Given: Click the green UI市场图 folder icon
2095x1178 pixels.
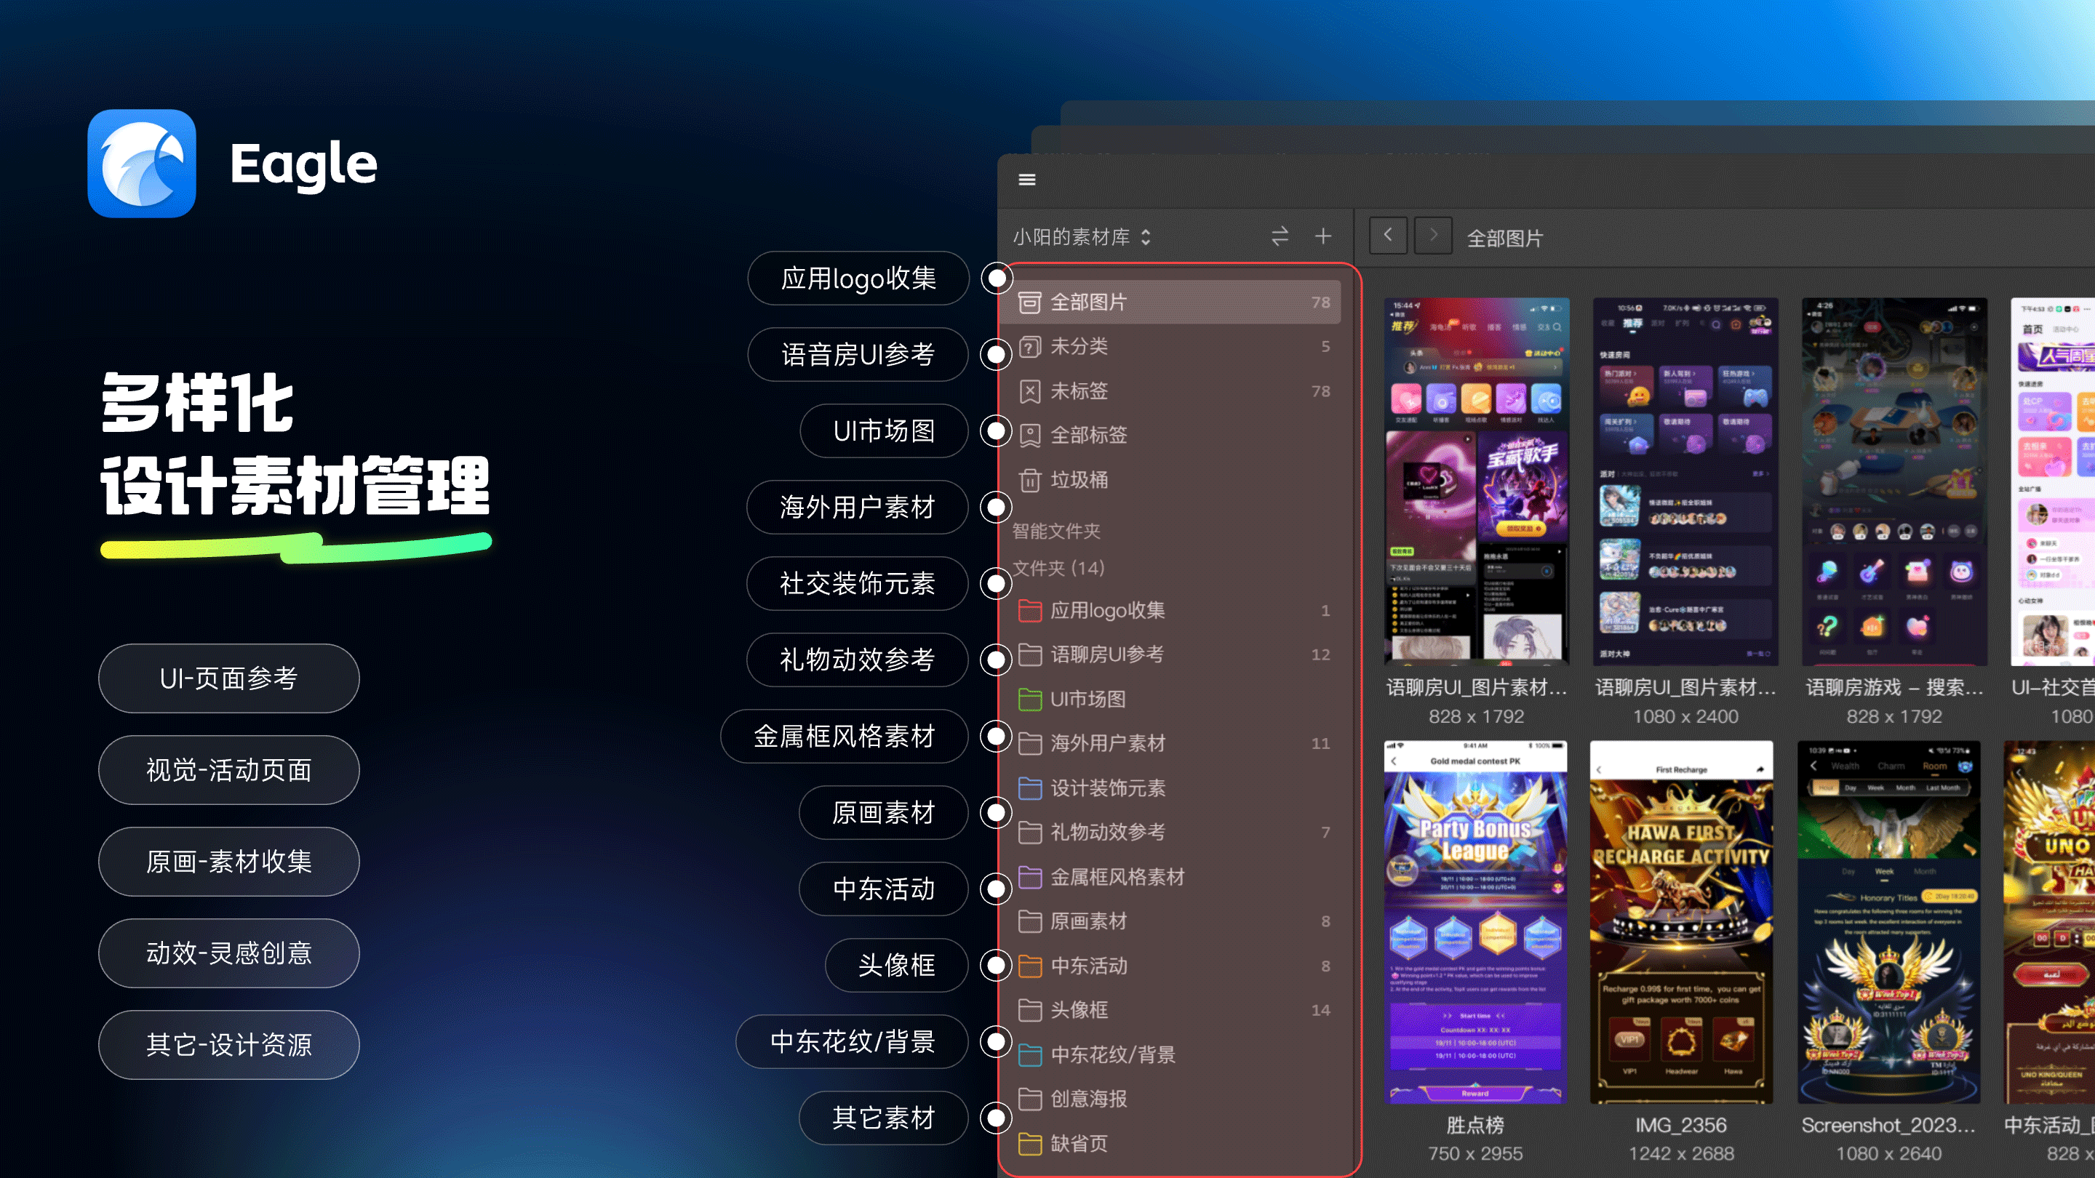Looking at the screenshot, I should tap(1029, 699).
